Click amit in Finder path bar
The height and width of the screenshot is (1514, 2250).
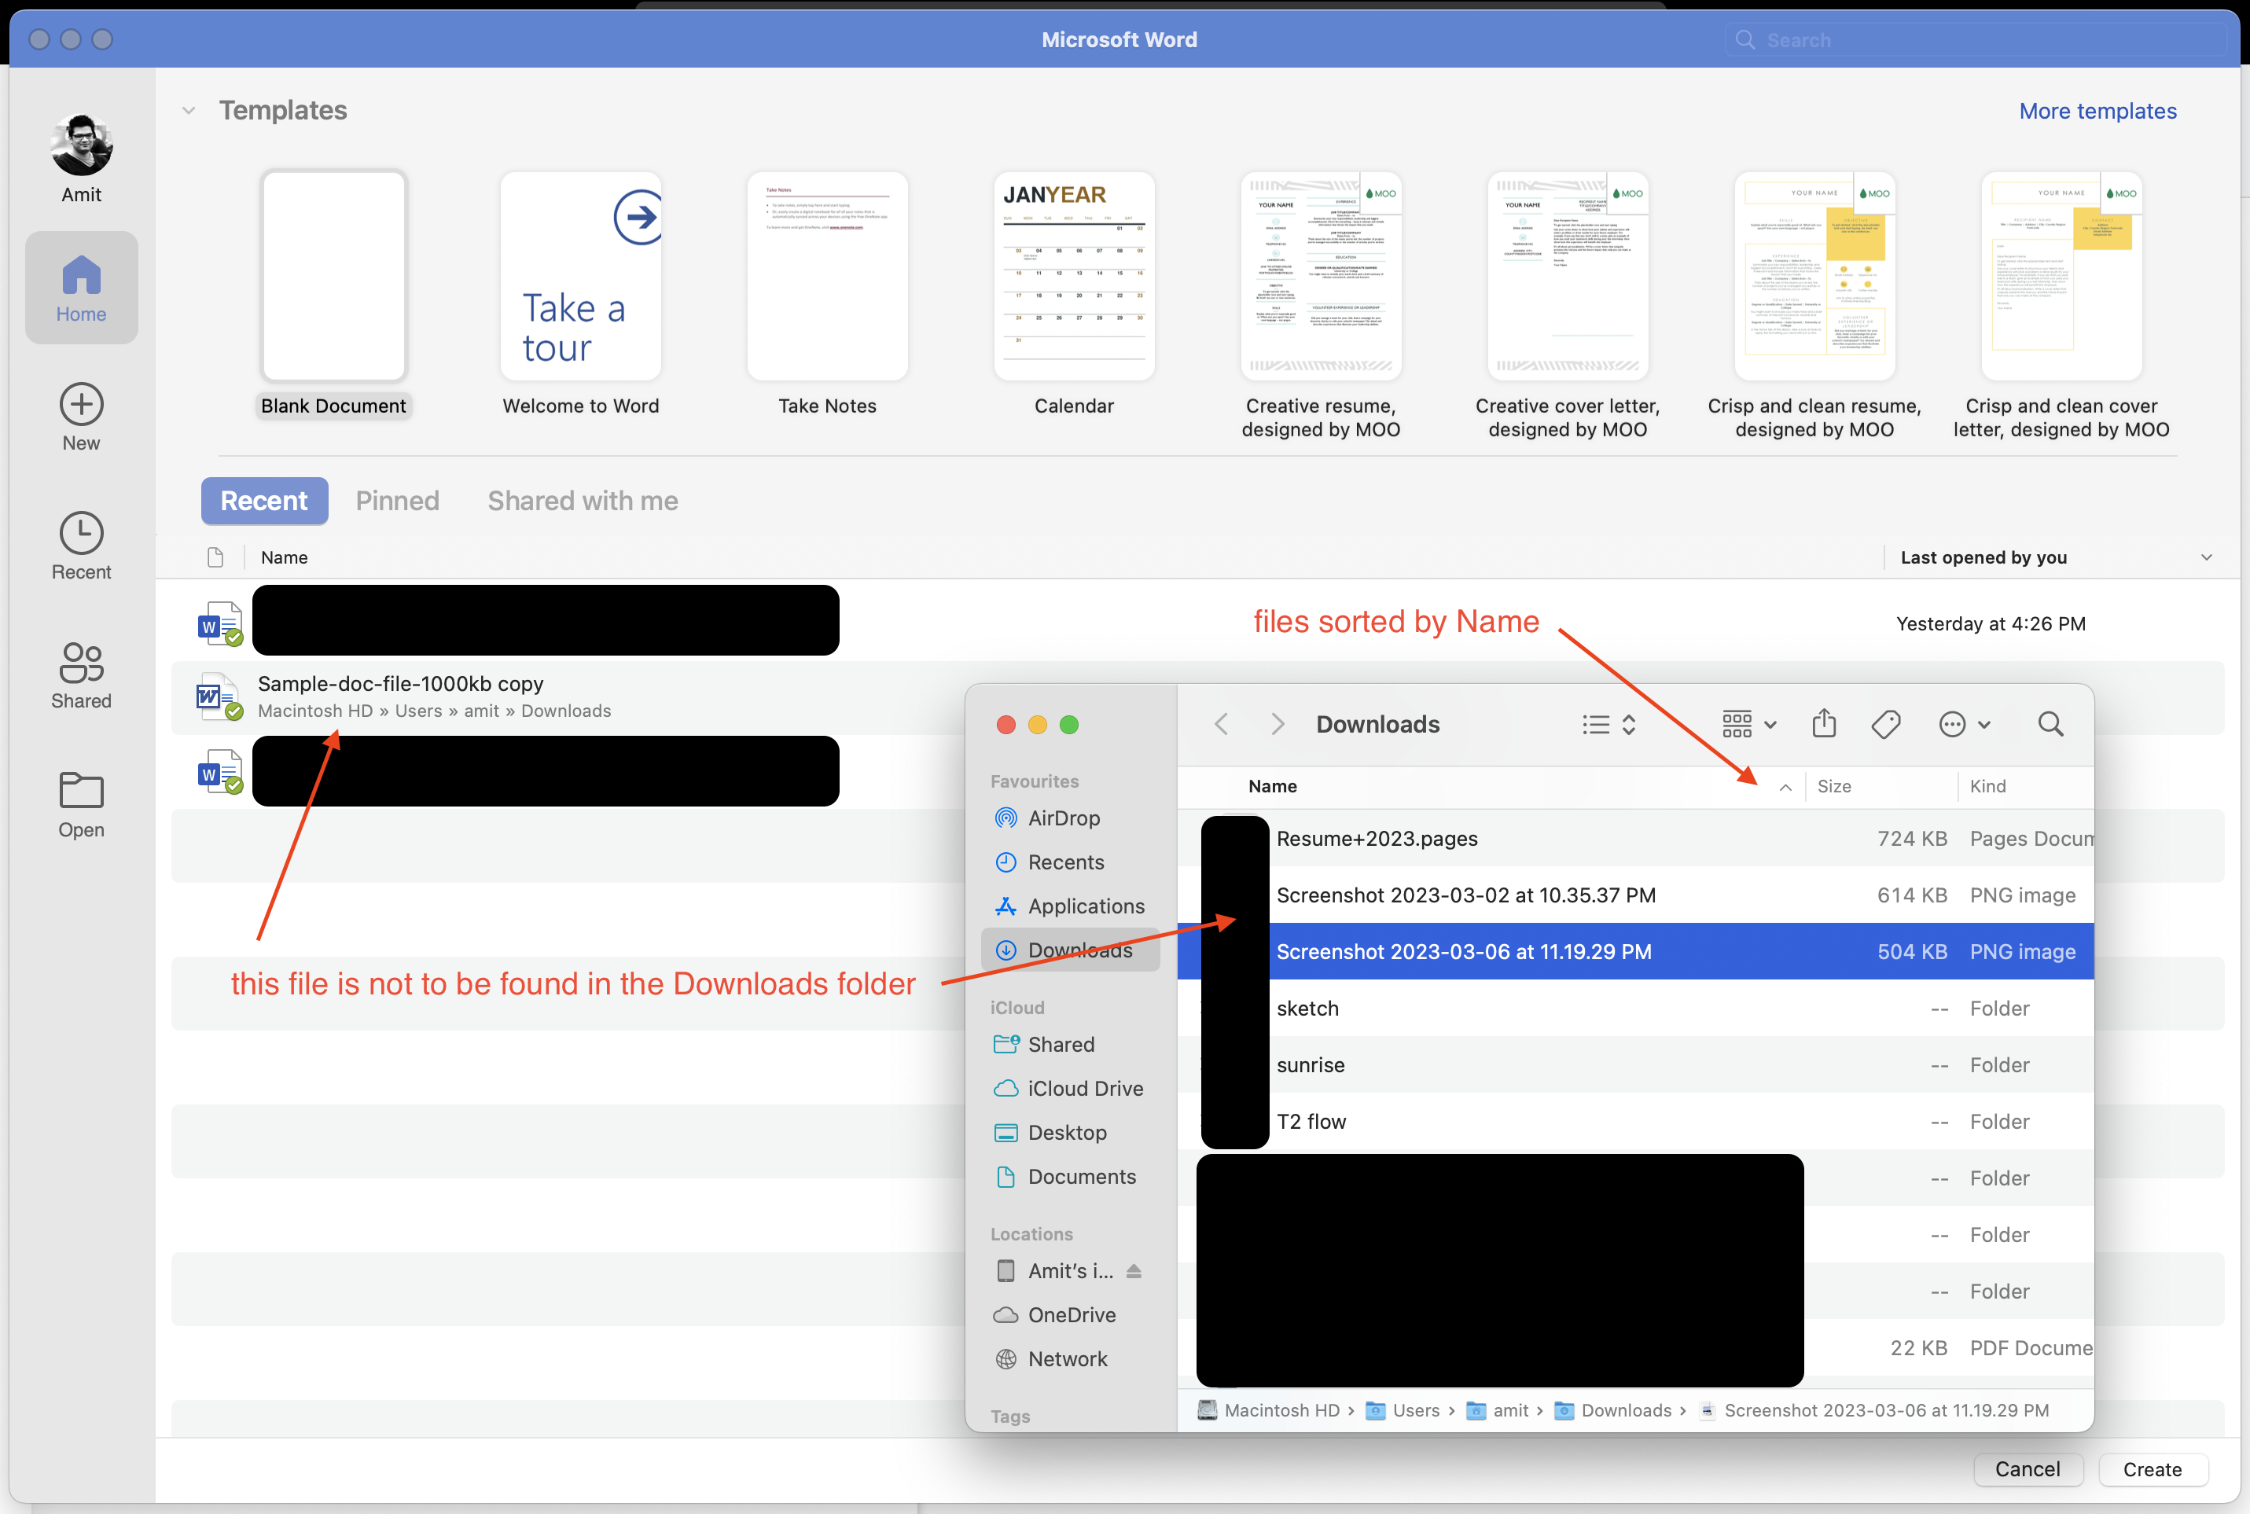point(1497,1411)
